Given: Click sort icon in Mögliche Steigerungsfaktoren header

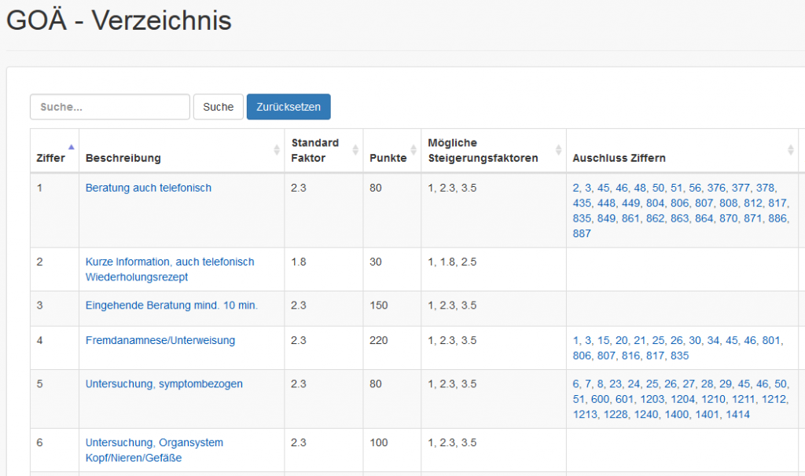Looking at the screenshot, I should [x=558, y=150].
